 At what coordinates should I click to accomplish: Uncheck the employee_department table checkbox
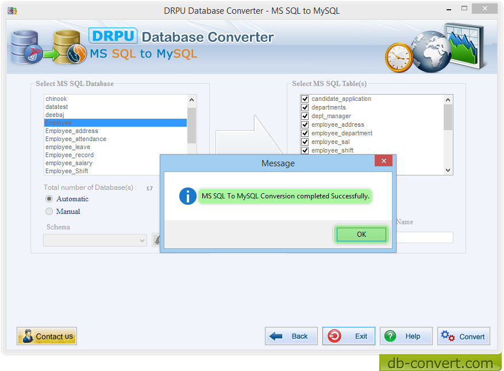(x=305, y=133)
